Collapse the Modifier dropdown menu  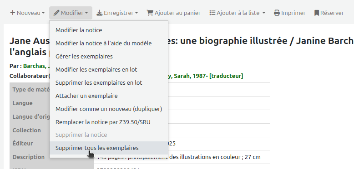click(71, 13)
